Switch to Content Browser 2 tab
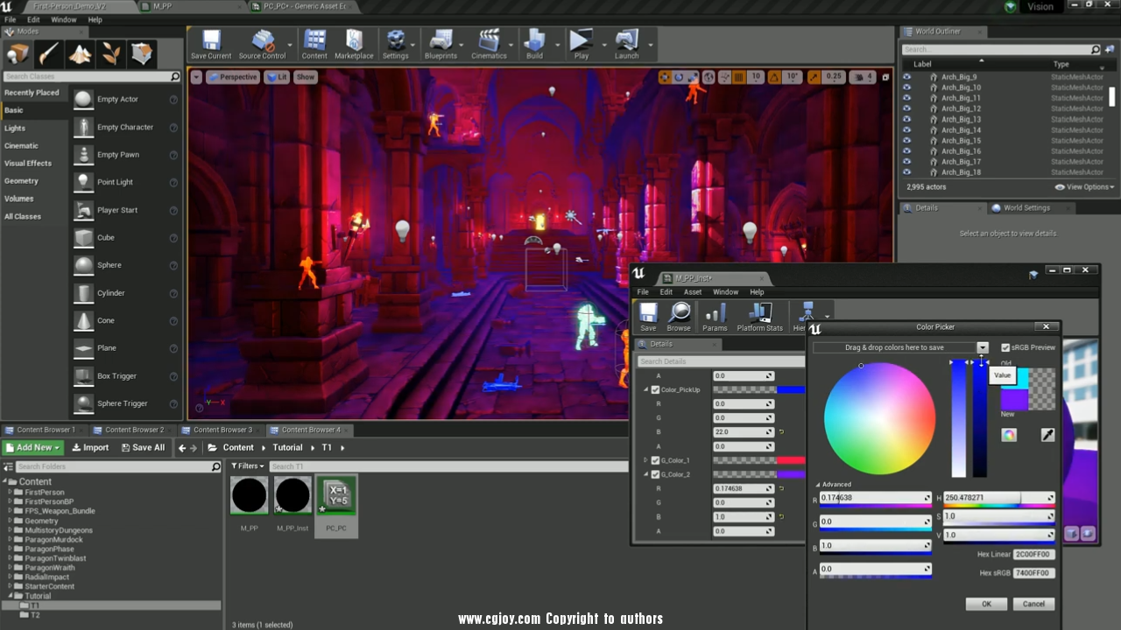Image resolution: width=1121 pixels, height=630 pixels. [134, 430]
